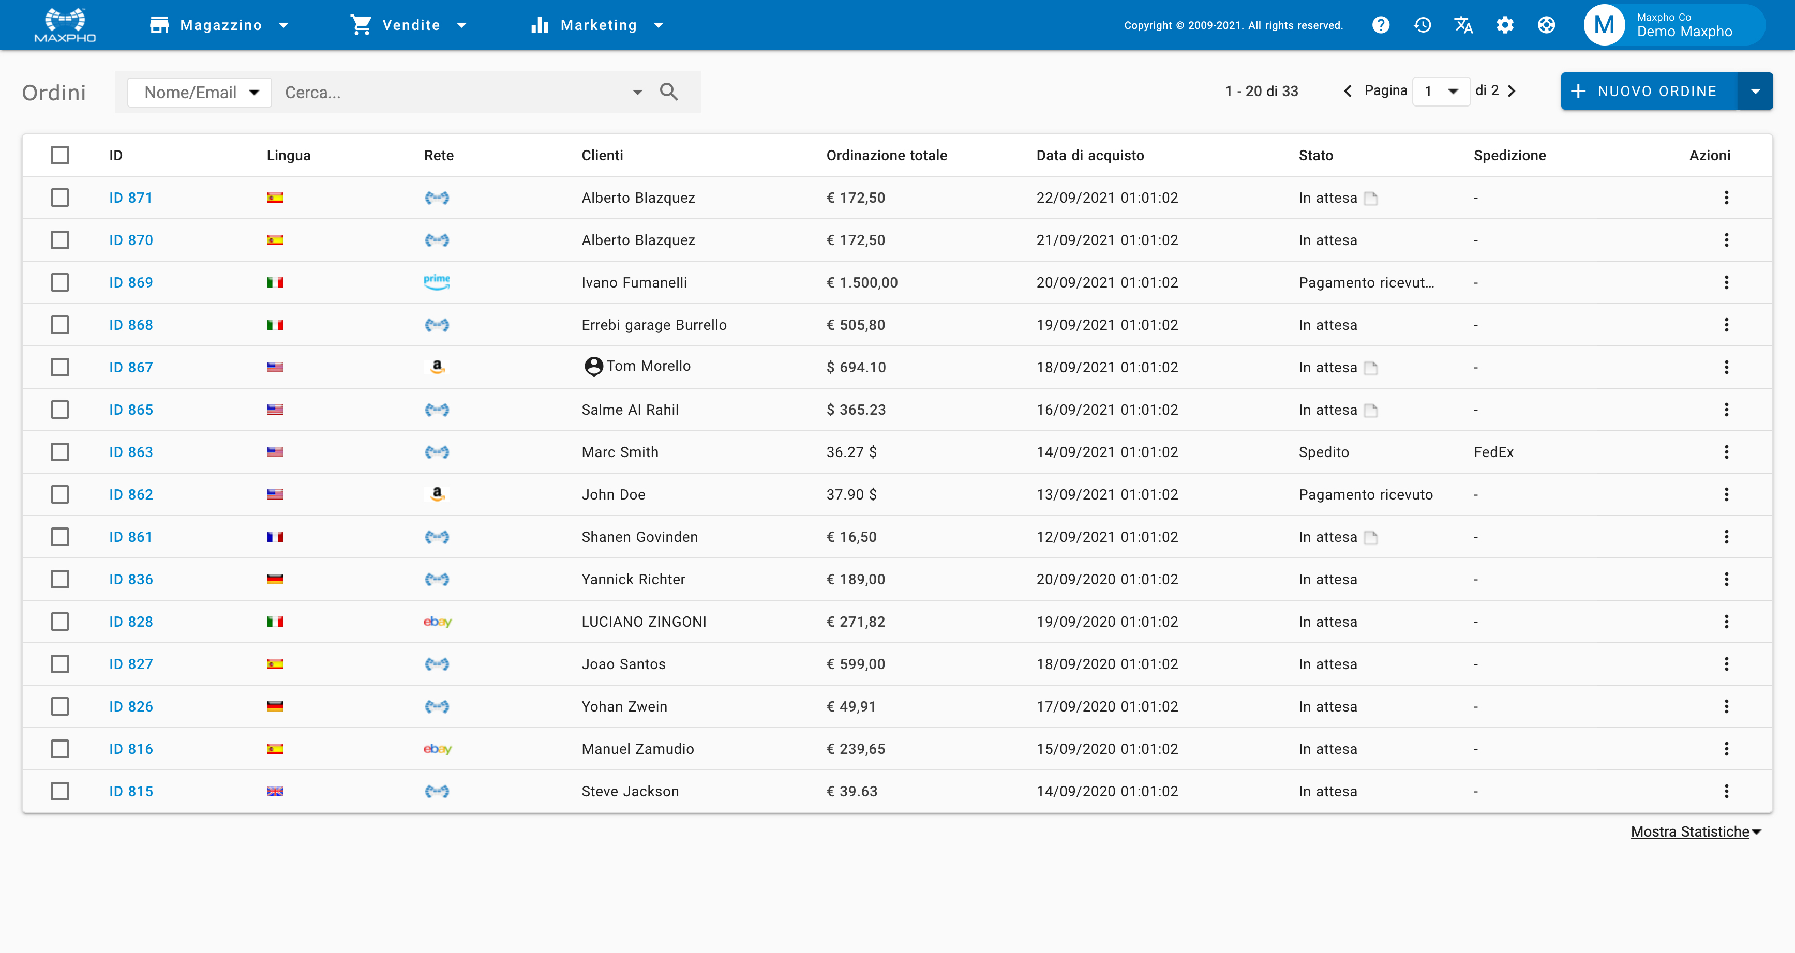
Task: Open the activity history icon
Action: pyautogui.click(x=1422, y=24)
